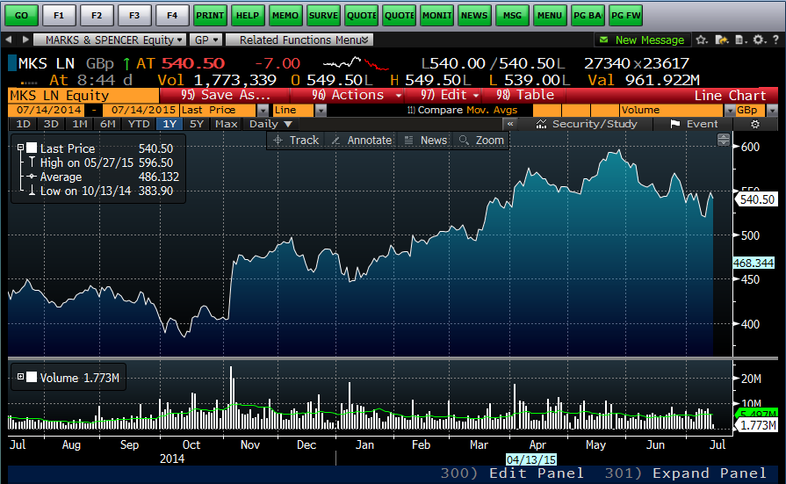The image size is (786, 484).
Task: Select the YTD time range tab
Action: (x=139, y=124)
